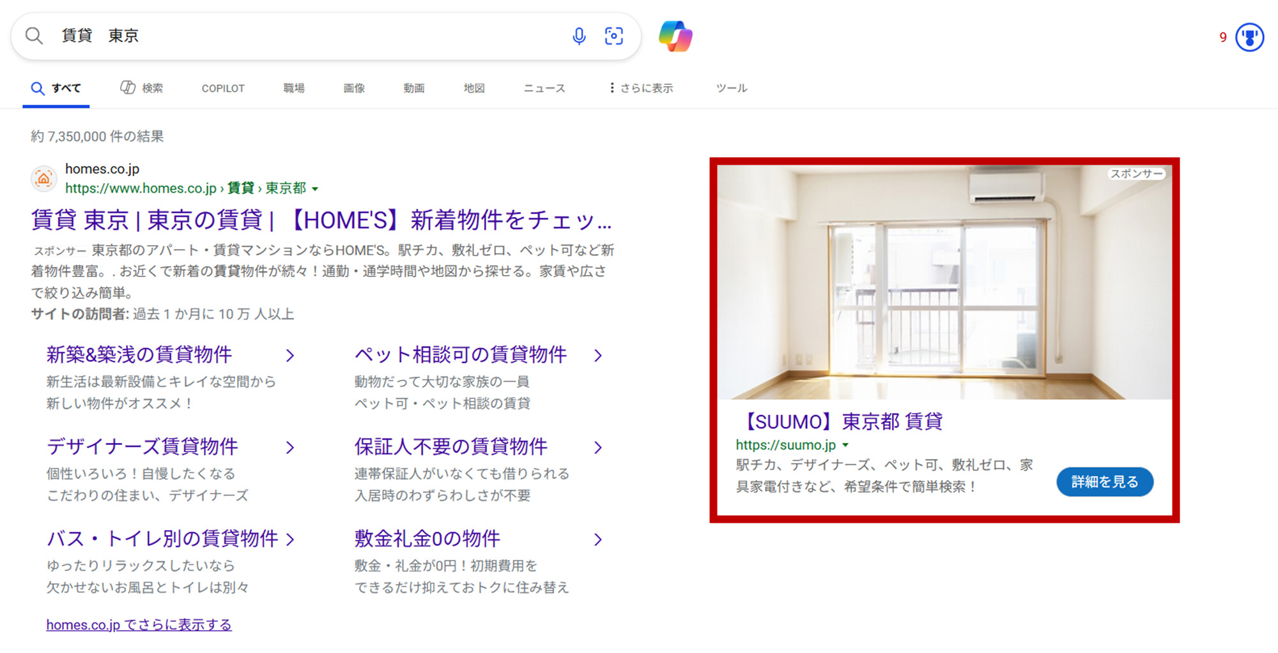The image size is (1278, 653).
Task: Switch to the 職場 tab
Action: click(294, 88)
